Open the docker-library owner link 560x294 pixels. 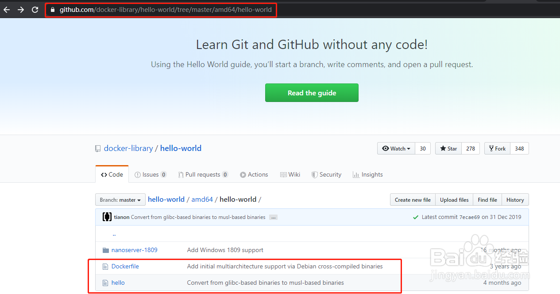coord(128,148)
